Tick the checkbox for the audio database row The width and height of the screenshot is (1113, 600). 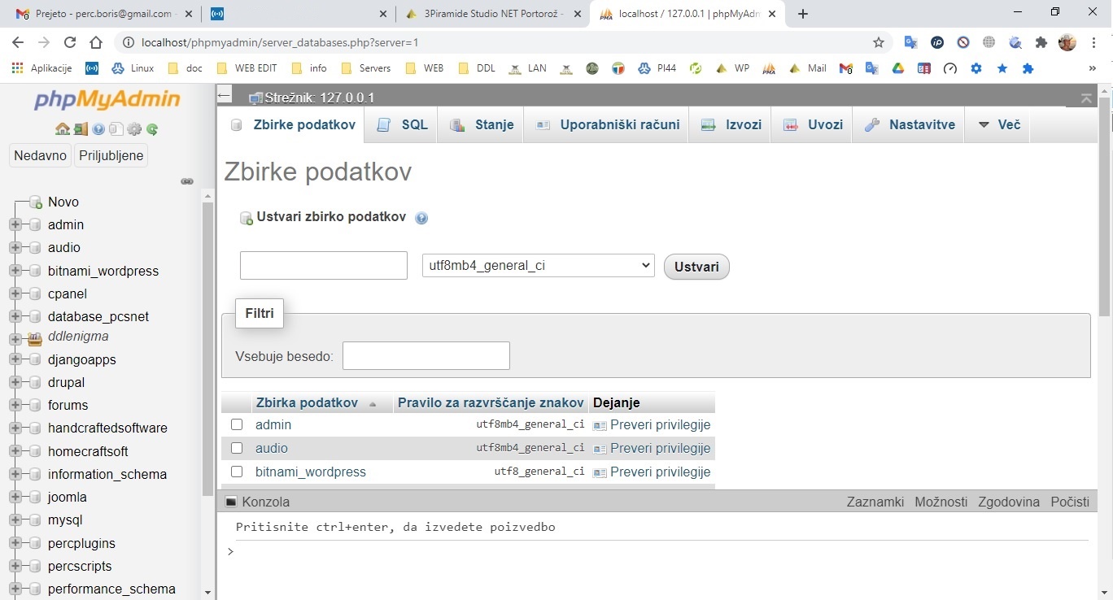click(237, 448)
